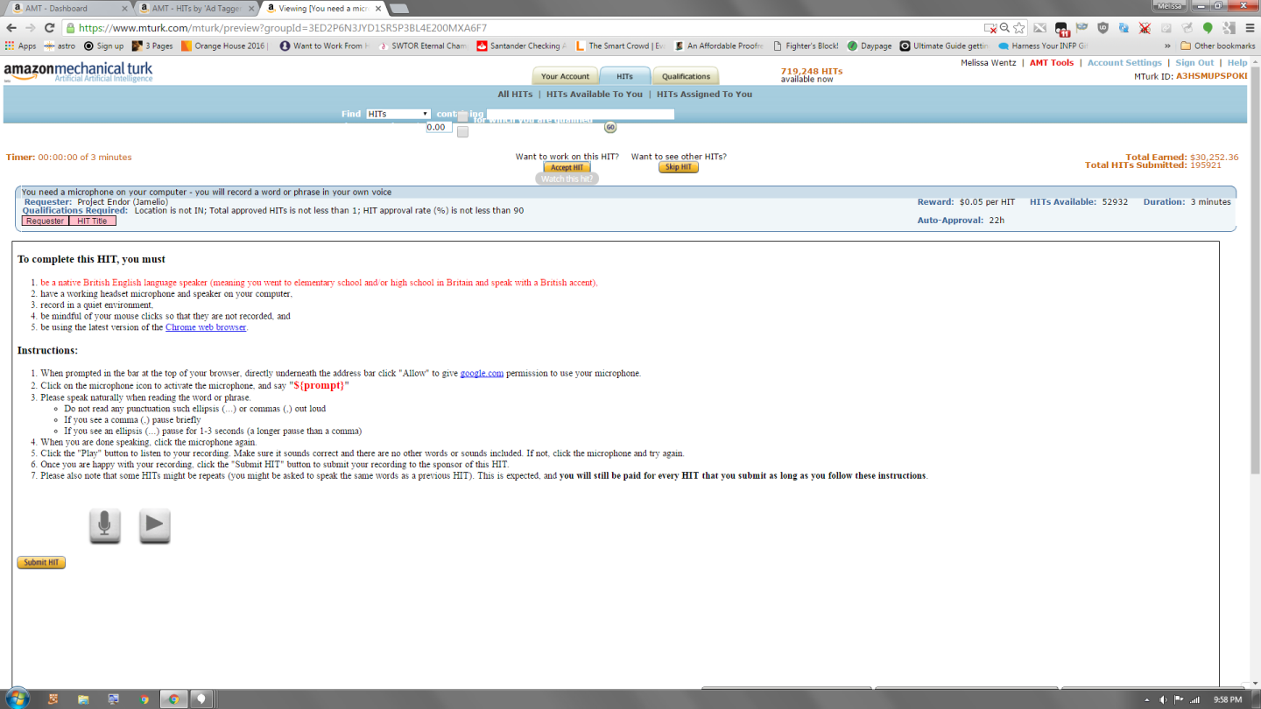Click the Amazon Mechanical Turk logo
Viewport: 1261px width, 709px height.
coord(78,72)
